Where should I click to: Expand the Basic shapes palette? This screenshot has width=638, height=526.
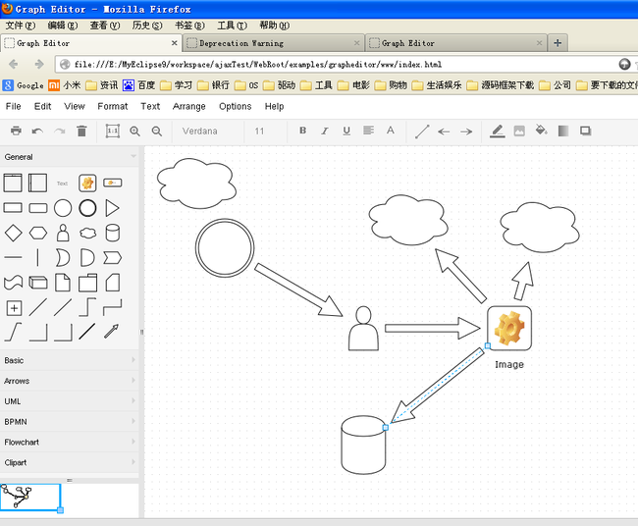point(69,360)
